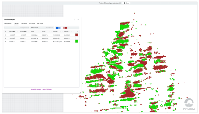The height and width of the screenshot is (114, 199).
Task: Click the Ranges Count input field
Action: (x=17, y=28)
